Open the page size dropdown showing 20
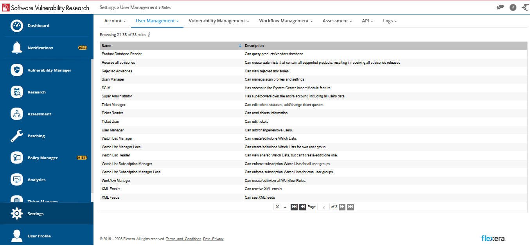530x246 pixels. (x=281, y=207)
